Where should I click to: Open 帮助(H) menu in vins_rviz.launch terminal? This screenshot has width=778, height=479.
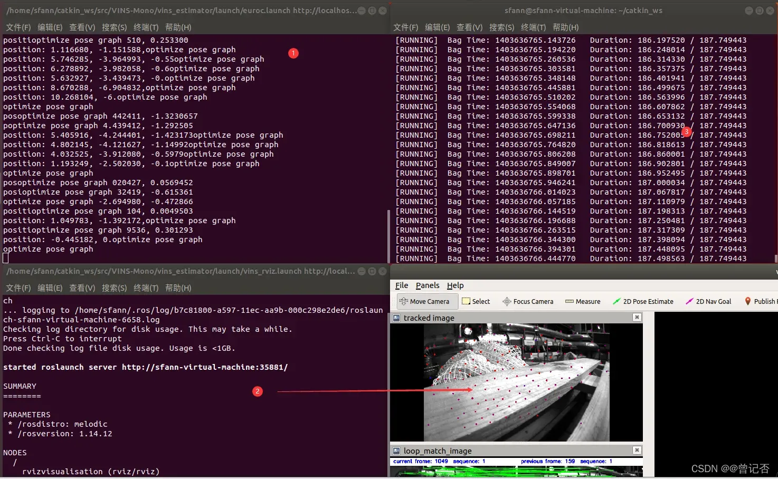178,288
